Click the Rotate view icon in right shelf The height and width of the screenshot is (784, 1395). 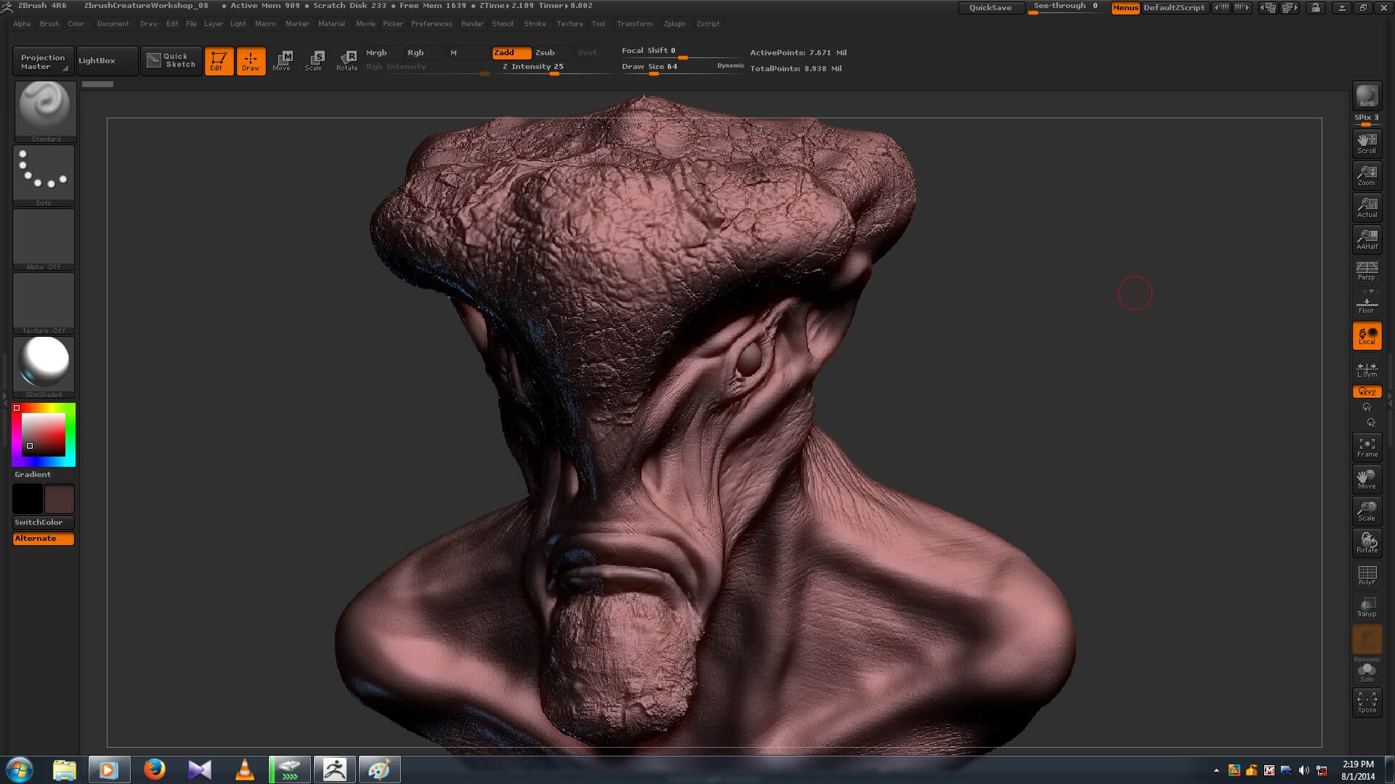pos(1367,543)
